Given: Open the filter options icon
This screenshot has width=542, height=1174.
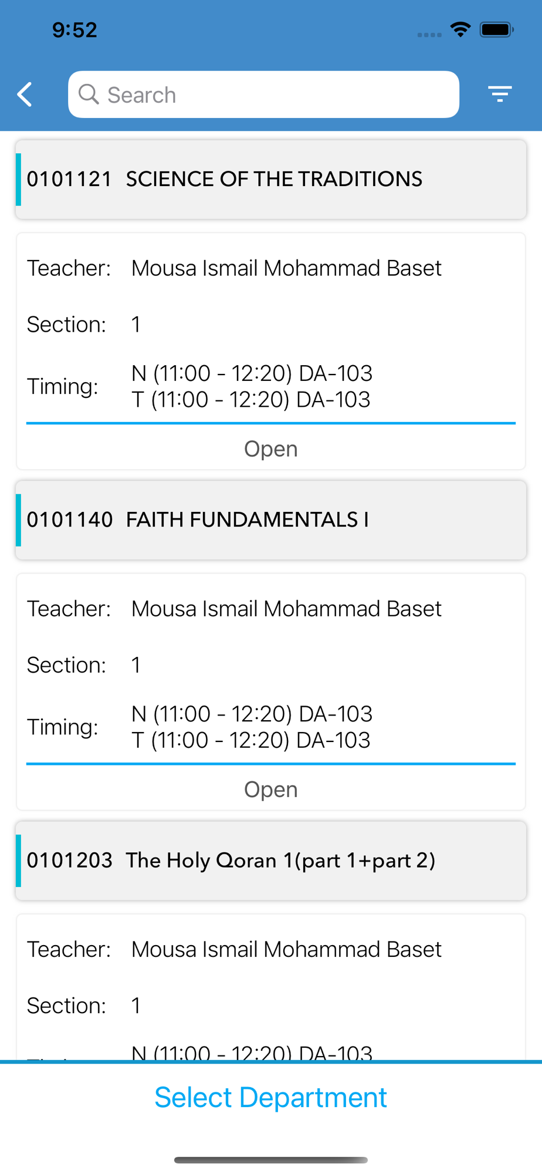Looking at the screenshot, I should click(x=500, y=94).
